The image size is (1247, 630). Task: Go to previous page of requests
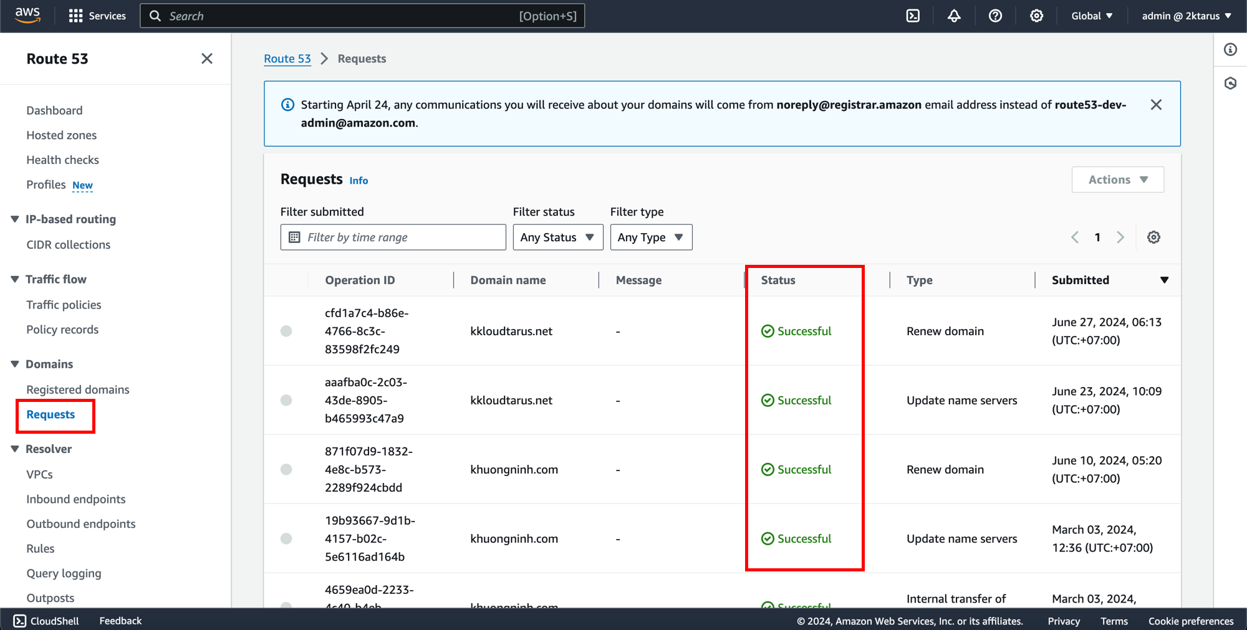point(1075,237)
